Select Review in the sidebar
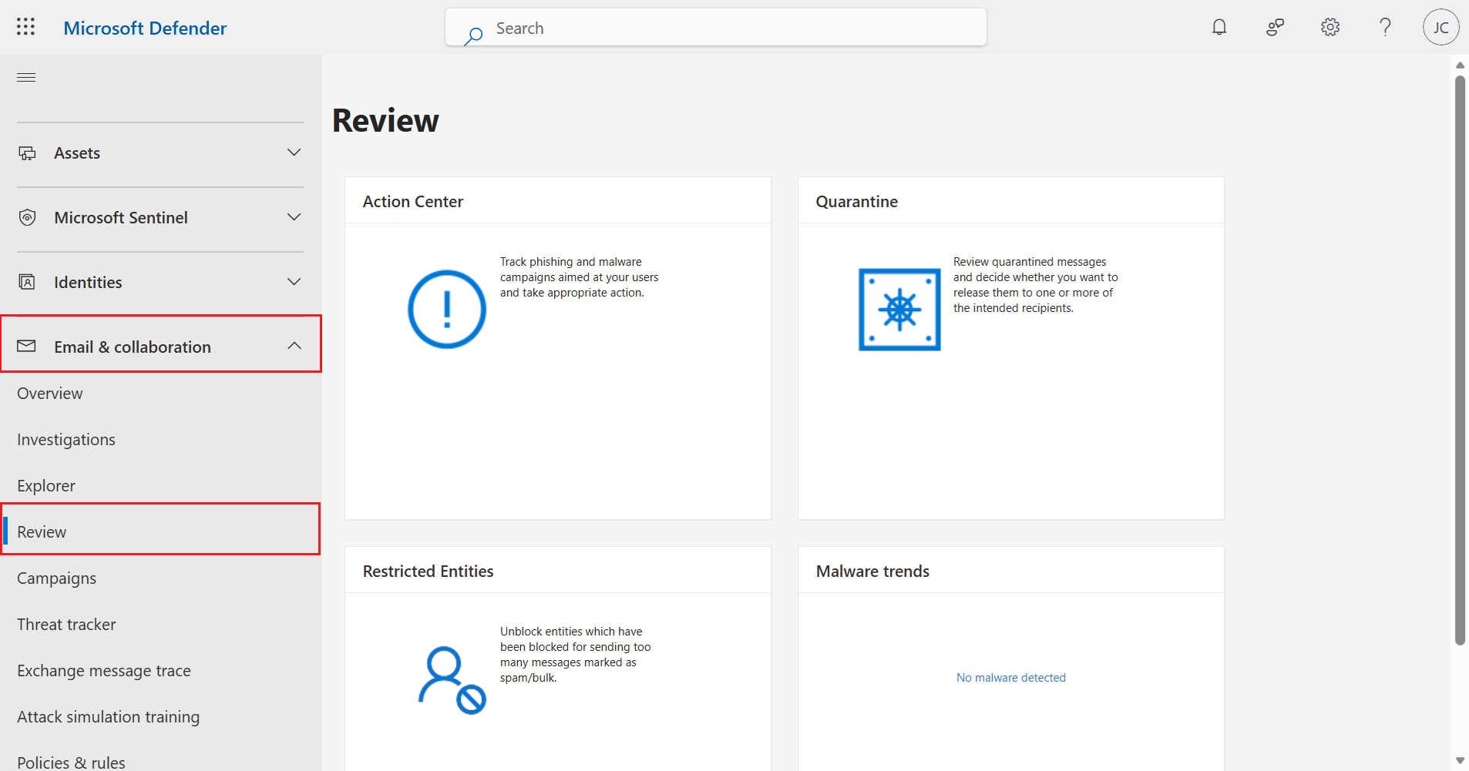Viewport: 1469px width, 771px height. (161, 531)
